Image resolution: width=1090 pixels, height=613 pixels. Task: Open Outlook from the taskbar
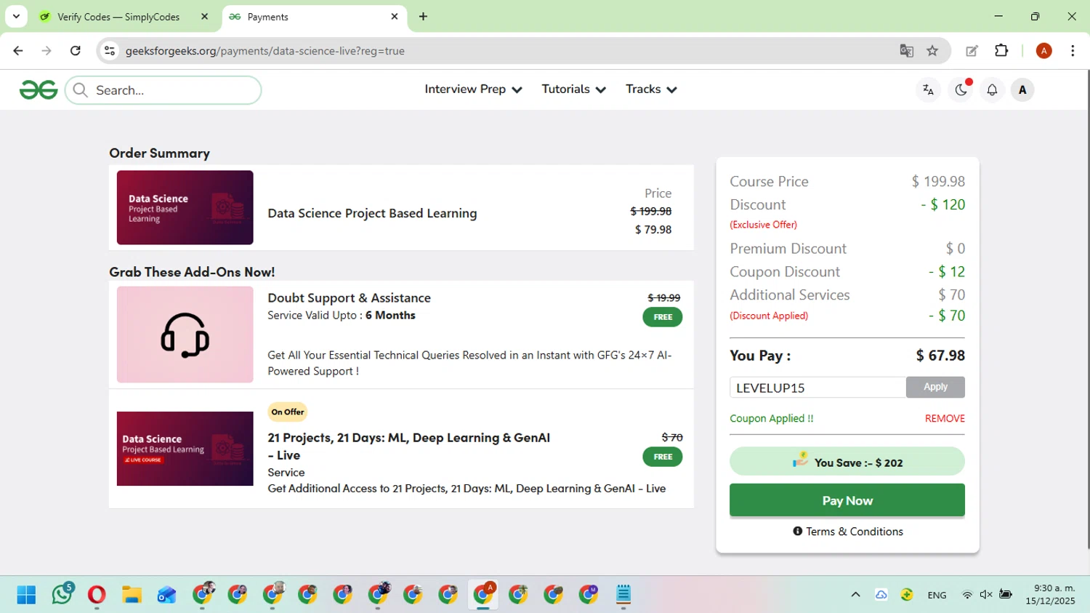click(x=166, y=595)
